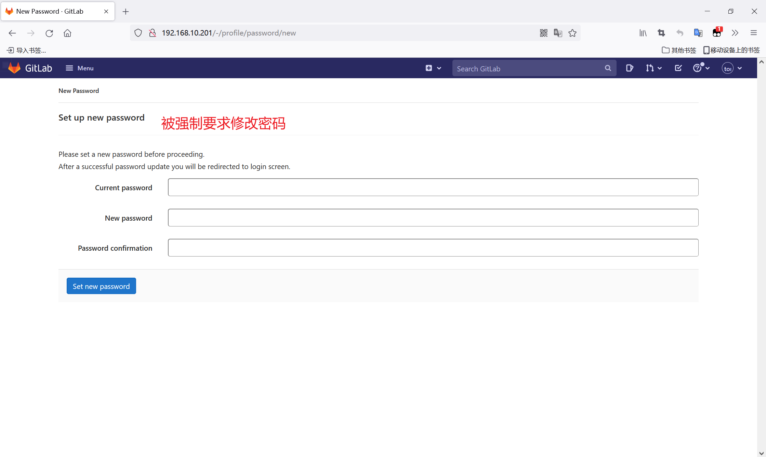Open the GitLab Menu

tap(80, 68)
